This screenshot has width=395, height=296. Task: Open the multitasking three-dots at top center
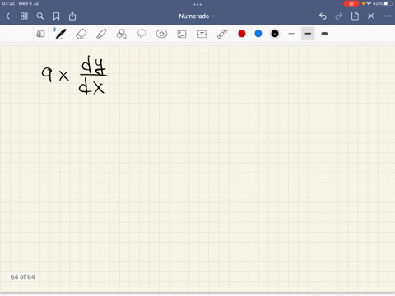[x=197, y=4]
